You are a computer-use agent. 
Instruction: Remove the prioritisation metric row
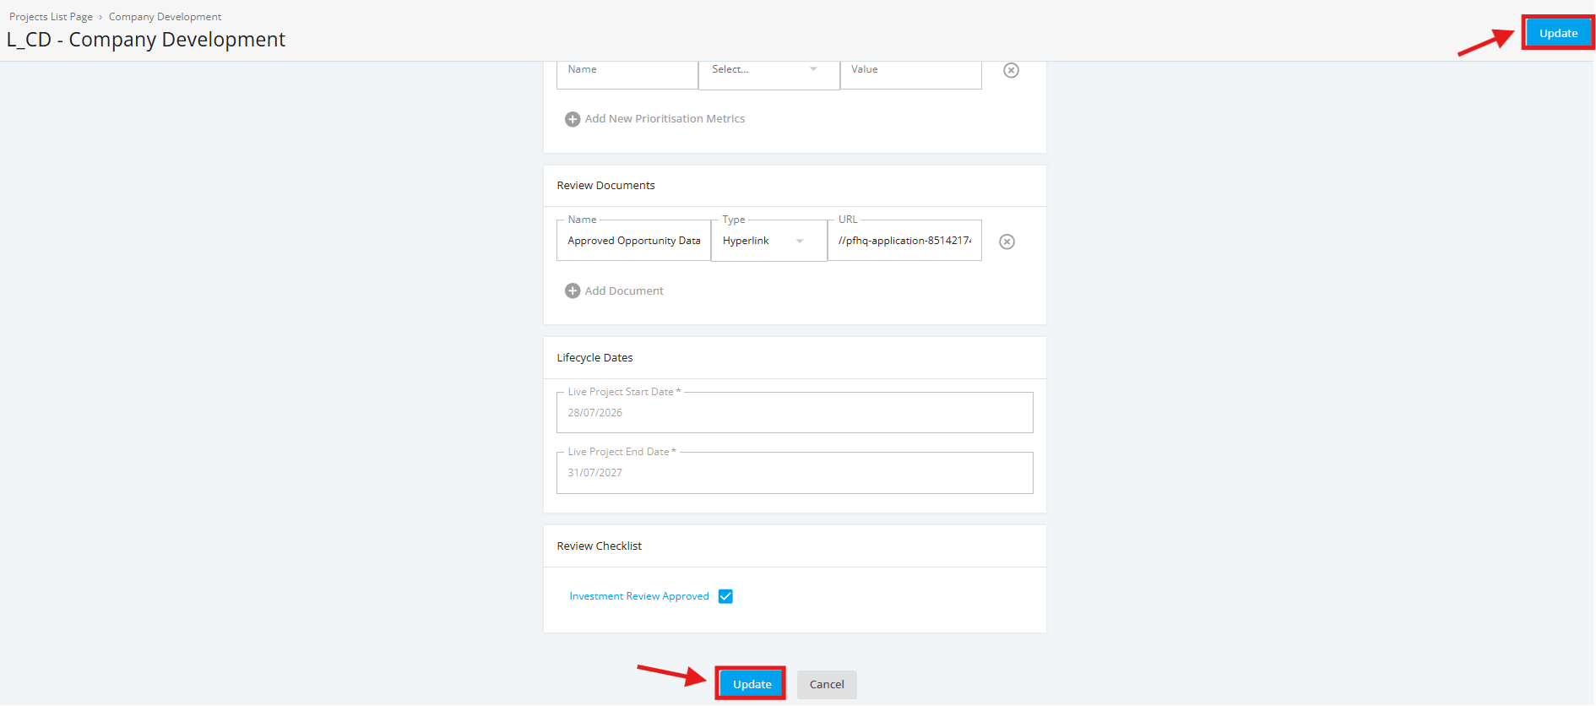click(1011, 70)
